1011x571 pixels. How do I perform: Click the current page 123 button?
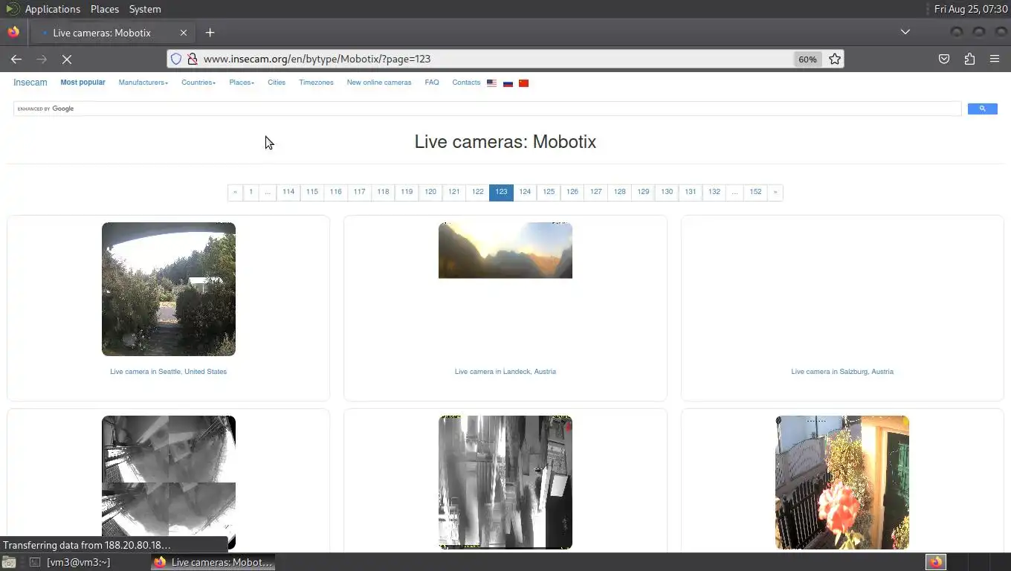click(501, 192)
